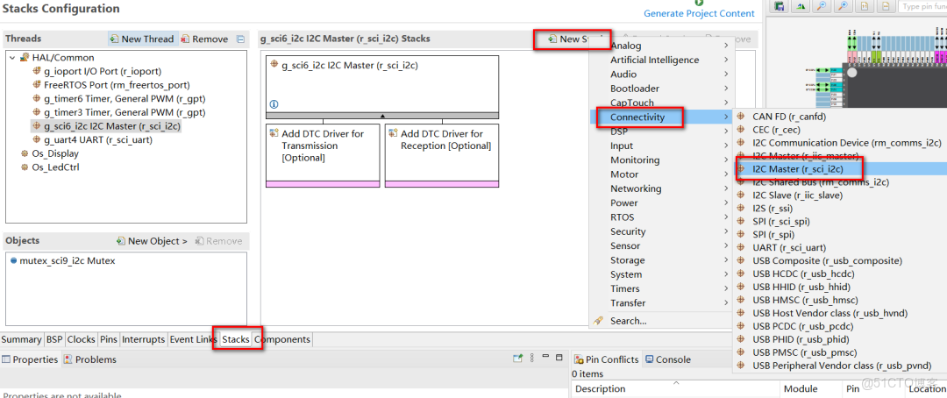Viewport: 947px width, 398px height.
Task: Choose I2C Master (r_sci_i2c) from submenu
Action: 839,168
